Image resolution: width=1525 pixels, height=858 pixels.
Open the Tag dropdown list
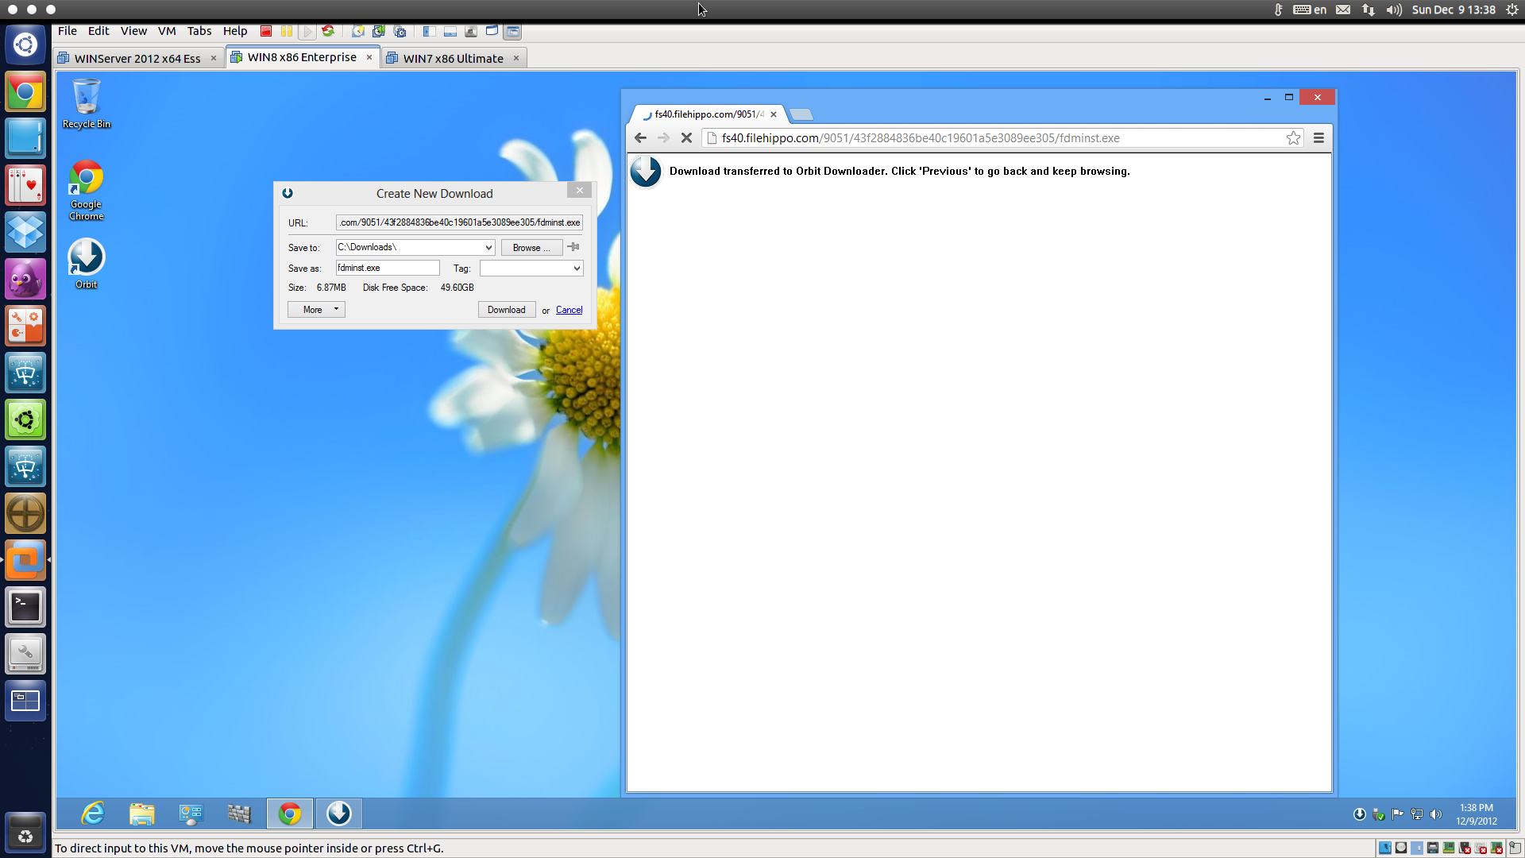pyautogui.click(x=577, y=269)
